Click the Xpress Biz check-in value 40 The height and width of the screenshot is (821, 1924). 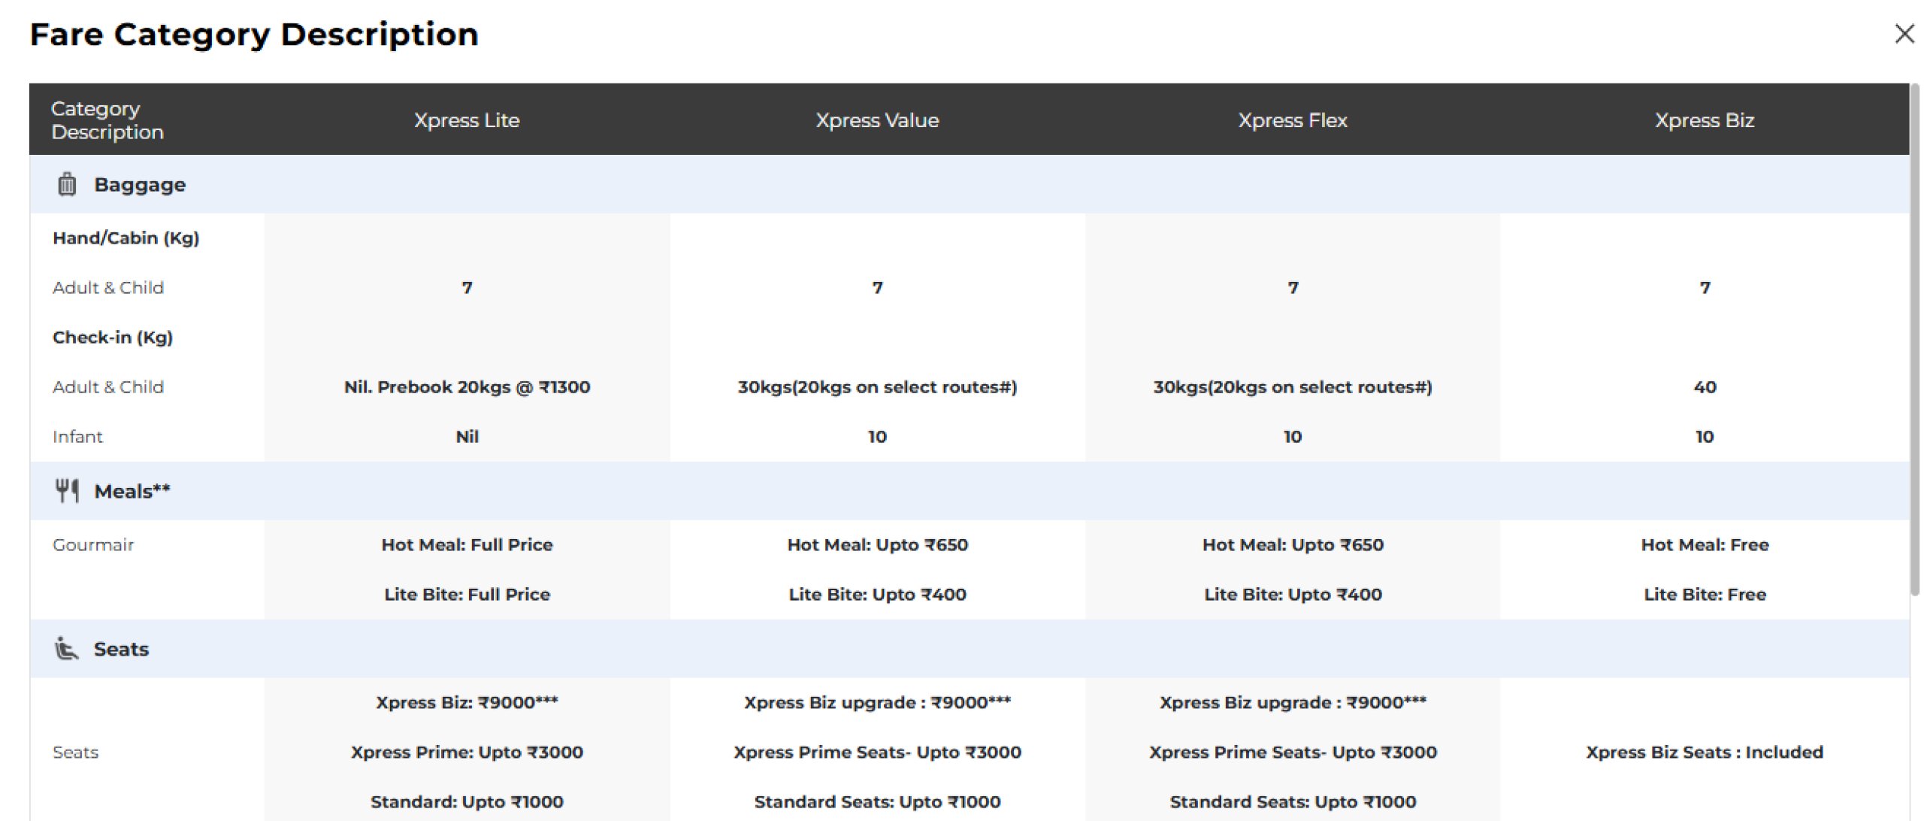pos(1705,387)
